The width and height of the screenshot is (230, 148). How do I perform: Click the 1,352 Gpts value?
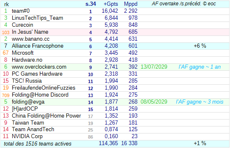point(111,116)
